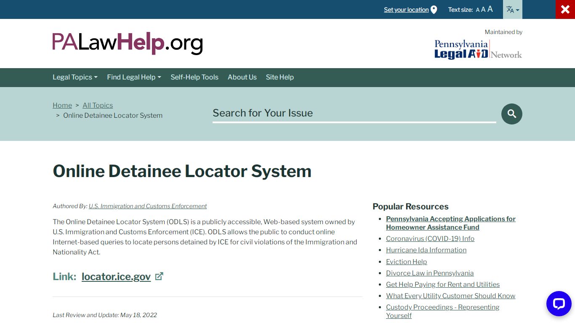Open Coronavirus (COVID-19) Info link
Viewport: 575px width, 323px height.
coord(430,238)
